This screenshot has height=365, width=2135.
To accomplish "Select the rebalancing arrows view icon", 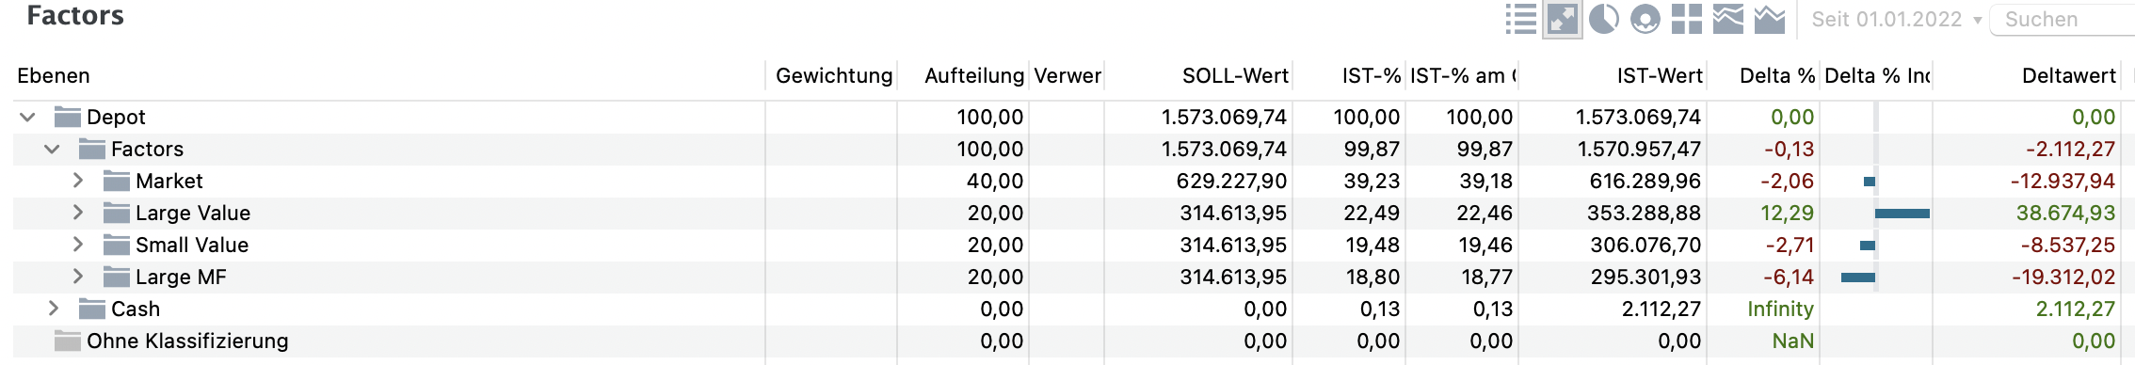I will 1563,19.
